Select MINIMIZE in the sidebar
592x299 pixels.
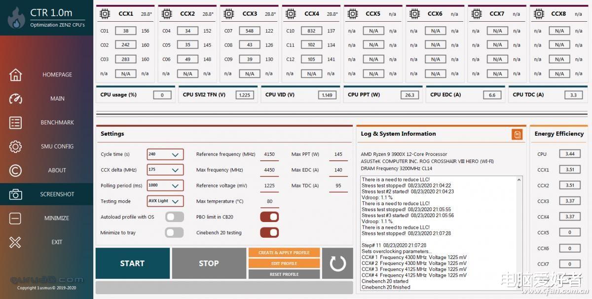tap(57, 218)
